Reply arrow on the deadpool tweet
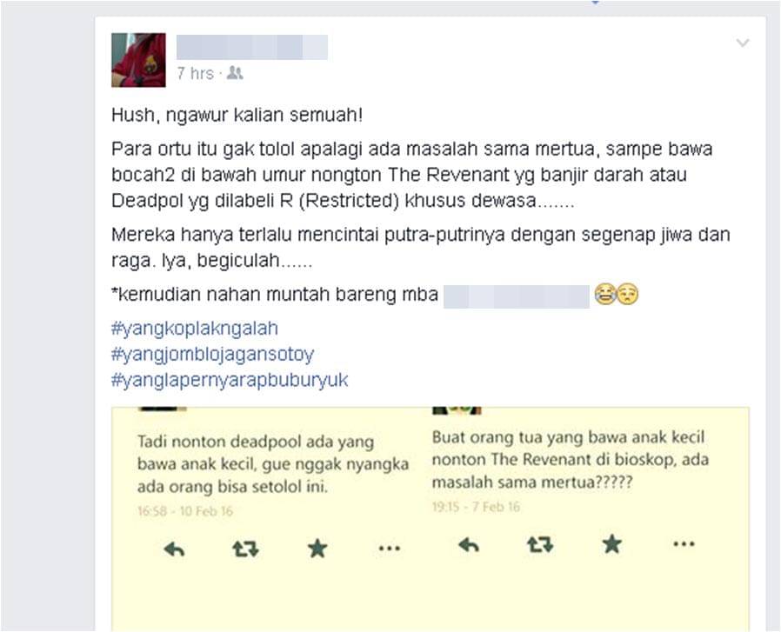This screenshot has height=632, width=781. point(174,549)
